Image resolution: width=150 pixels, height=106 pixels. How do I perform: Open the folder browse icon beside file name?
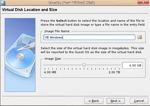click(140, 37)
